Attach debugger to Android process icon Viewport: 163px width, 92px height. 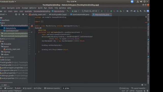click(x=120, y=11)
